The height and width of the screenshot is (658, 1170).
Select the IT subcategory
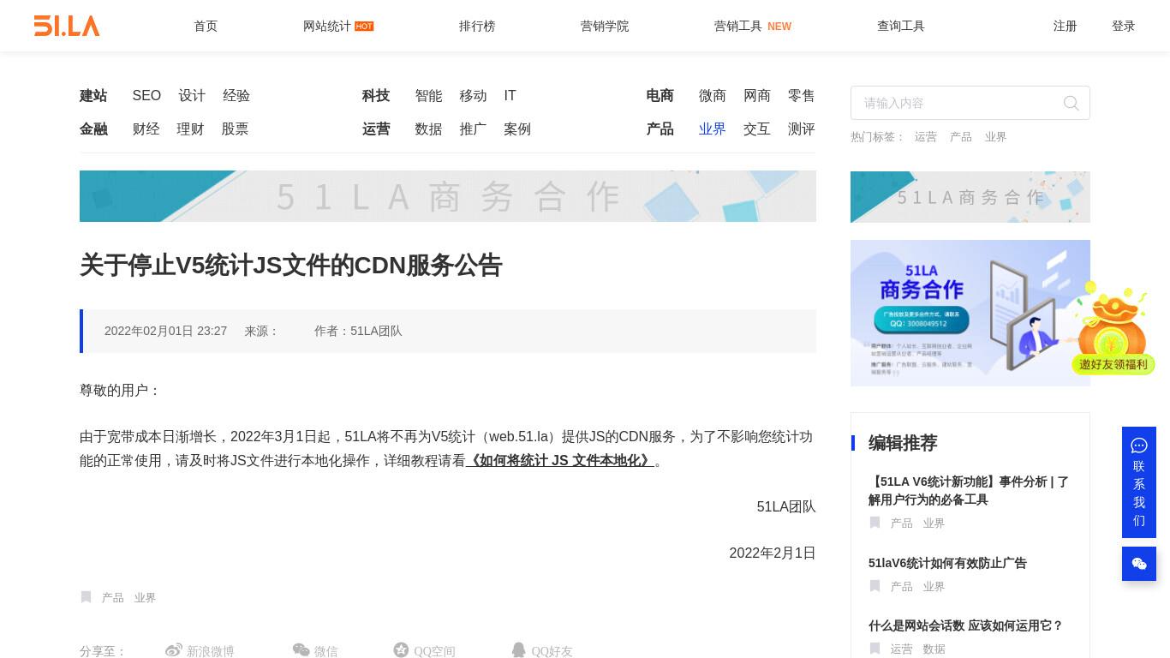(510, 96)
